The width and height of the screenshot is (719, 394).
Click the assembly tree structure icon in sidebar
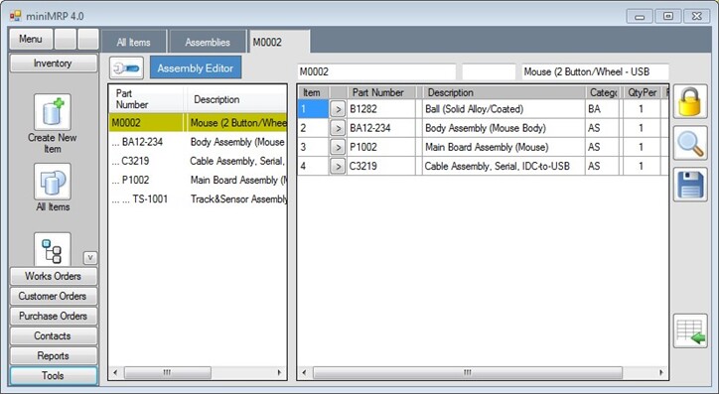coord(53,250)
